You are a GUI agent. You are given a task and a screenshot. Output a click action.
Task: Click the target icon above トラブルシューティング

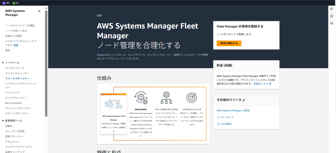click(192, 98)
